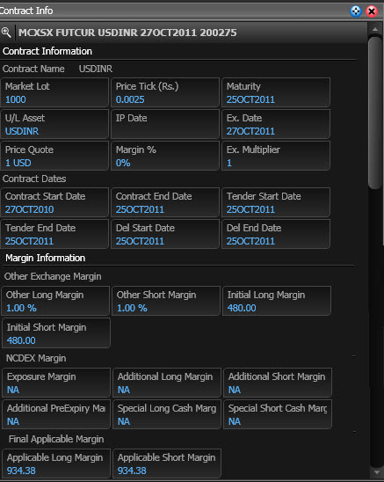Click the U/L Asset USDINR value
The width and height of the screenshot is (384, 482).
pos(22,131)
